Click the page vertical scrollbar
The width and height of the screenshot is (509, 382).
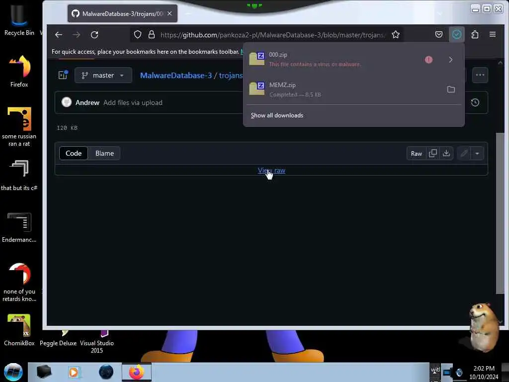click(500, 213)
